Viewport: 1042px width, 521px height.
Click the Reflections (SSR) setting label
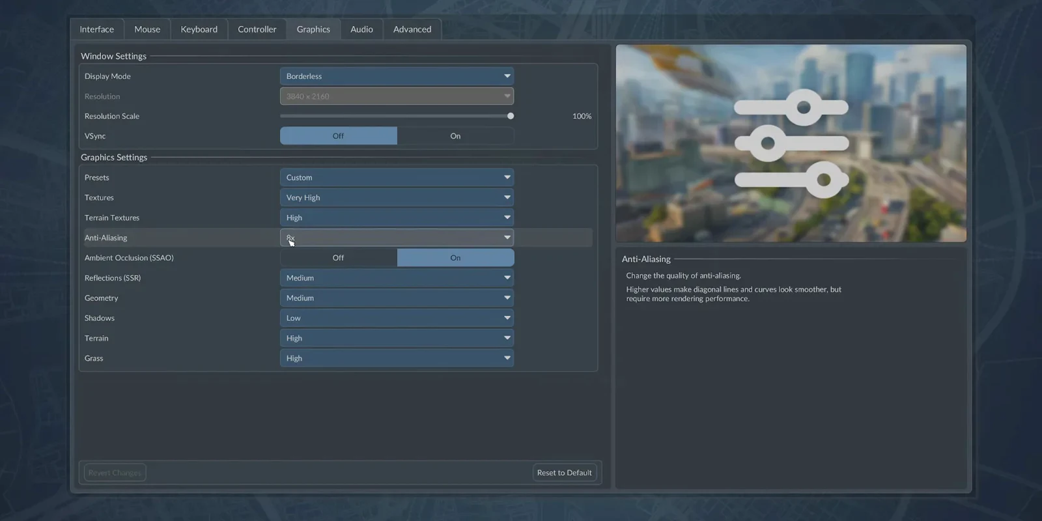click(x=113, y=278)
